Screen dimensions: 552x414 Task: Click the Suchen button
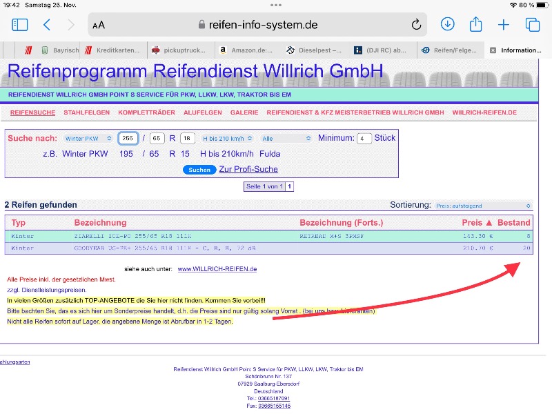click(x=199, y=170)
